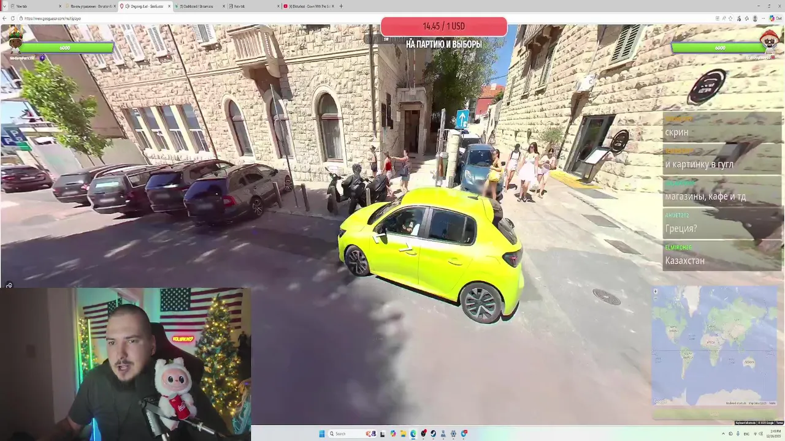Click the chat message магазины, кафе и тд
Viewport: 785px width, 441px height.
coord(705,197)
